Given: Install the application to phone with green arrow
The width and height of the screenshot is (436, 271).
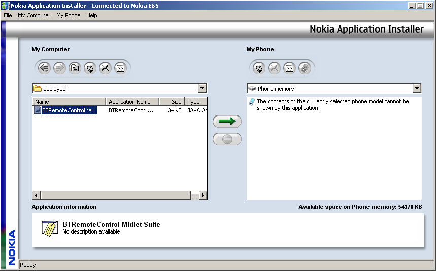Looking at the screenshot, I should [x=227, y=121].
